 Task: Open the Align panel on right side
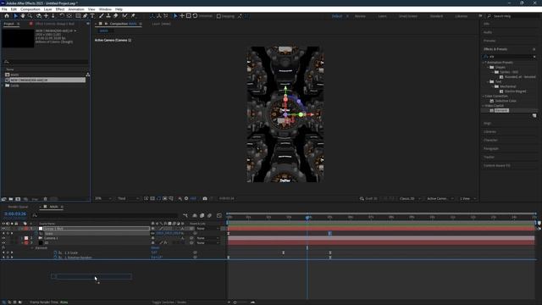pyautogui.click(x=487, y=124)
